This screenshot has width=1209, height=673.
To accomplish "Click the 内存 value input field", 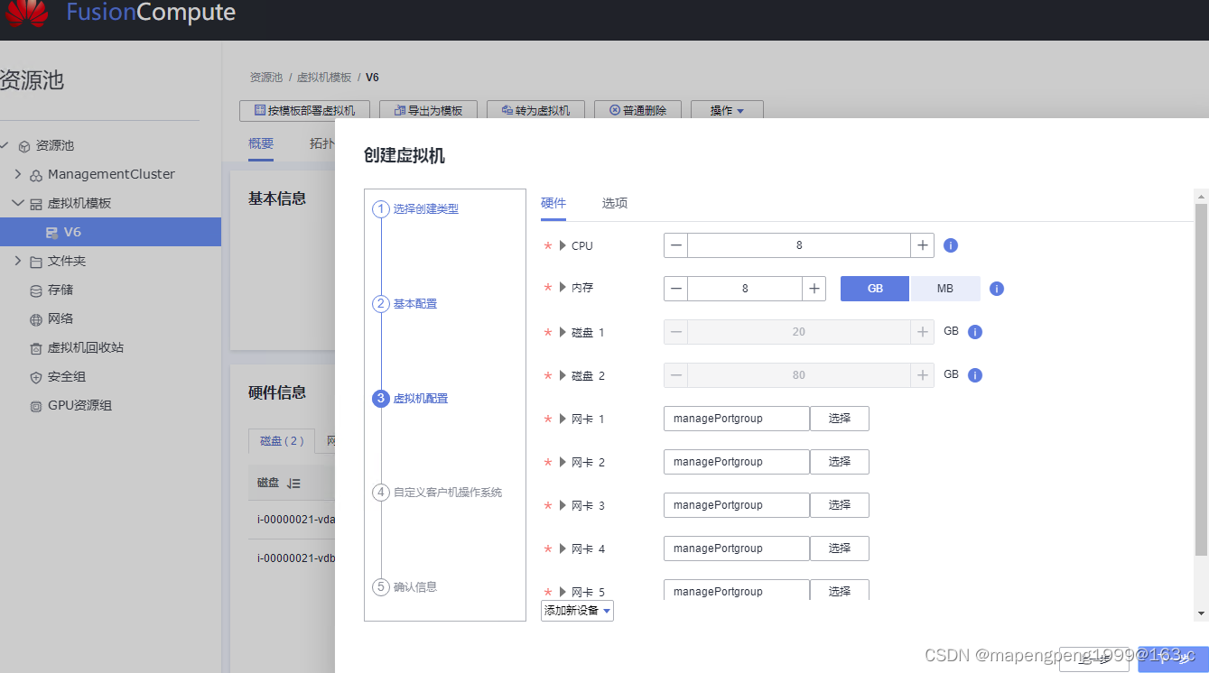I will coord(745,289).
